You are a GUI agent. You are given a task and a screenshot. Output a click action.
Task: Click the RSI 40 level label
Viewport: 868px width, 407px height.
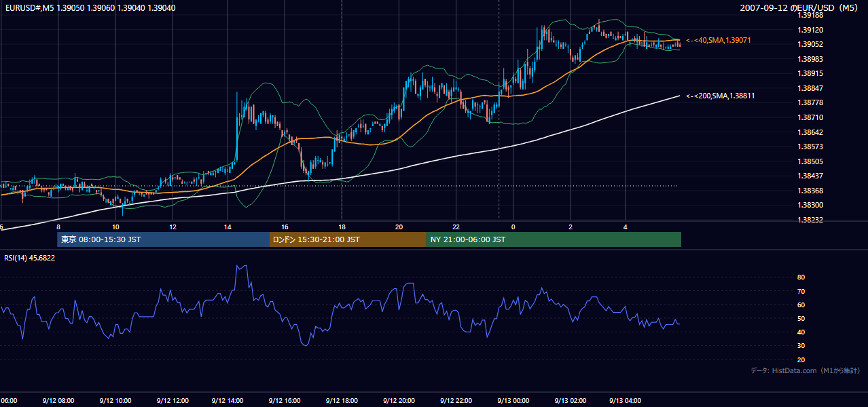[801, 332]
